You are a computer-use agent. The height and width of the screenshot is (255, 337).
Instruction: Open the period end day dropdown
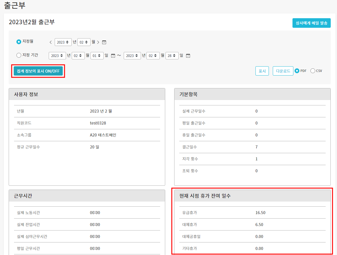[172, 56]
